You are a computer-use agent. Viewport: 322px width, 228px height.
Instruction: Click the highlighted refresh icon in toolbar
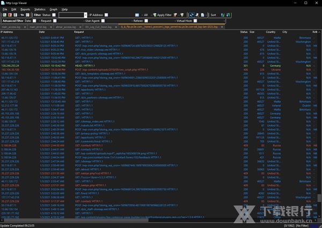[192, 15]
